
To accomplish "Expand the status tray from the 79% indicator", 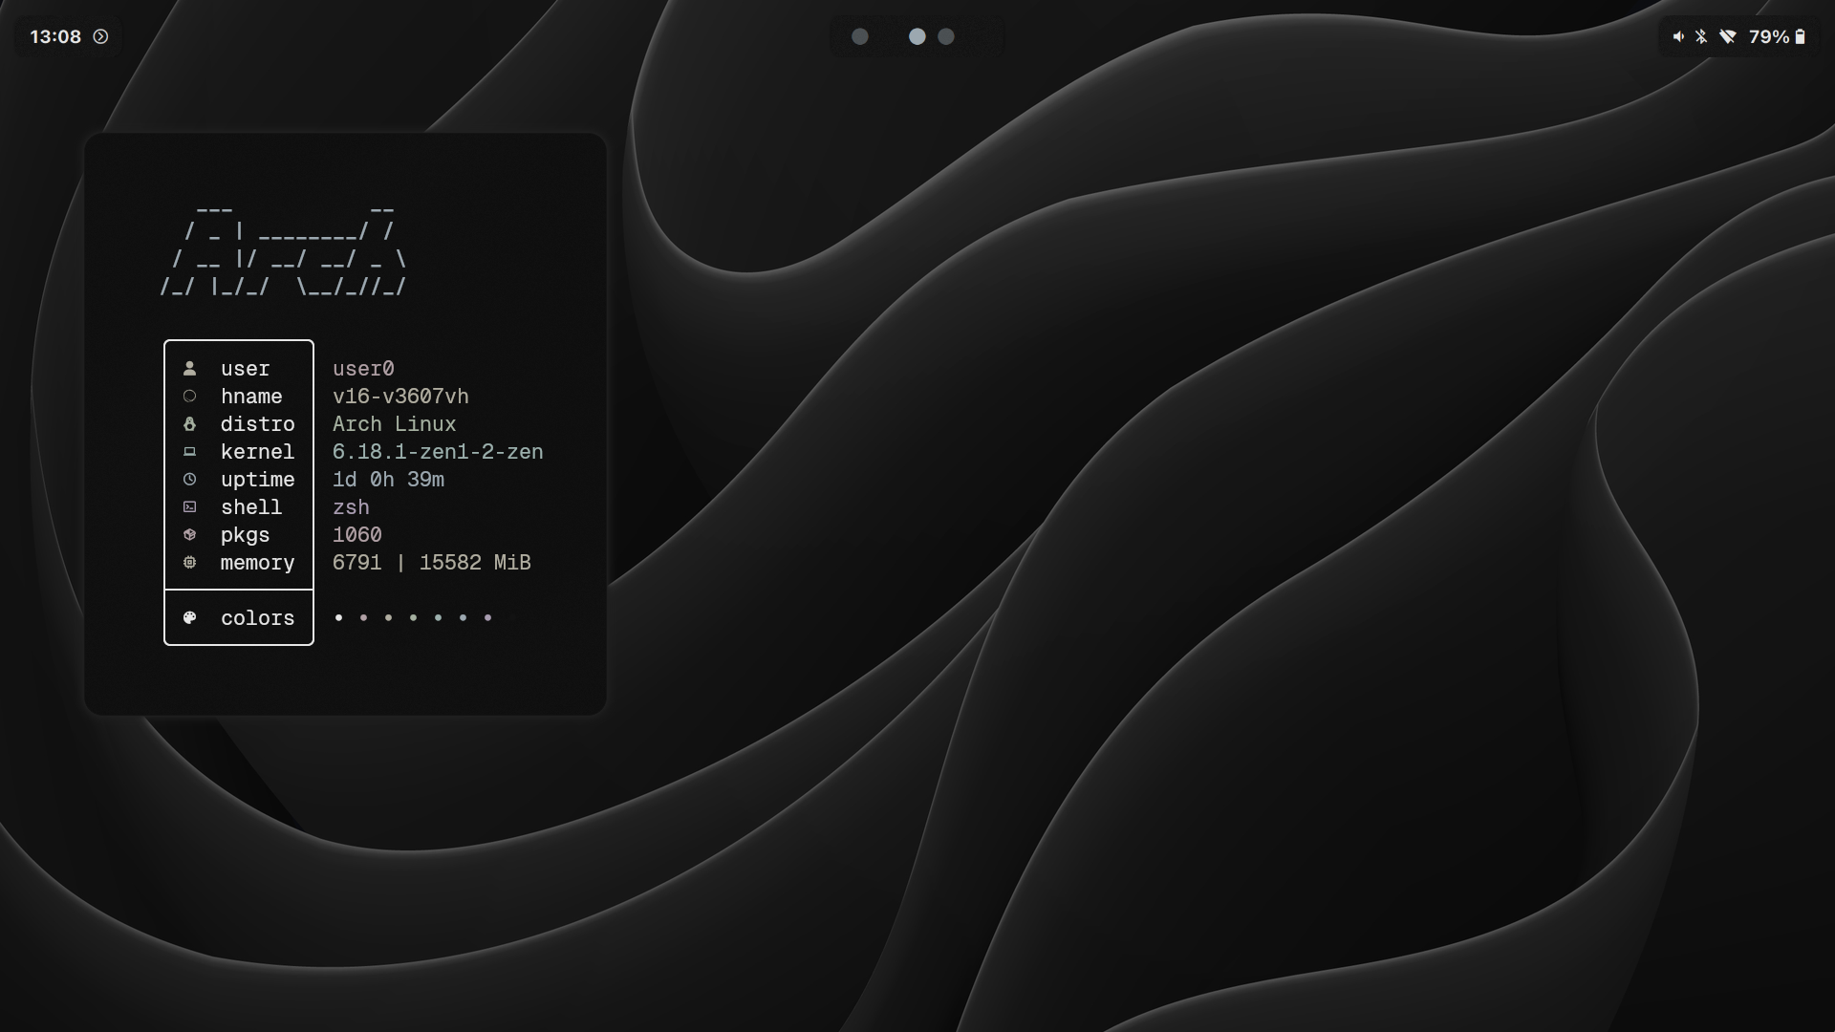I will click(x=1767, y=37).
